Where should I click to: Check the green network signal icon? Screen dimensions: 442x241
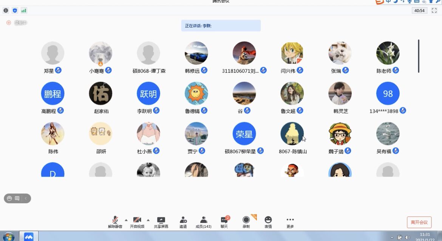(24, 11)
